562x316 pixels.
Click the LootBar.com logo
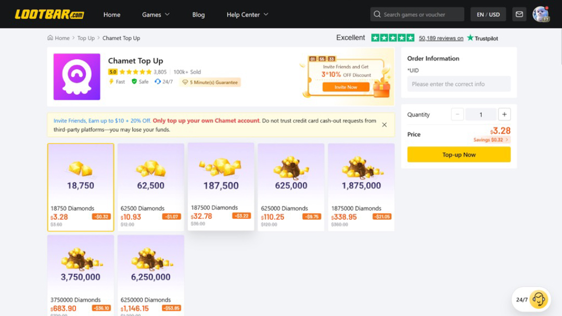49,15
